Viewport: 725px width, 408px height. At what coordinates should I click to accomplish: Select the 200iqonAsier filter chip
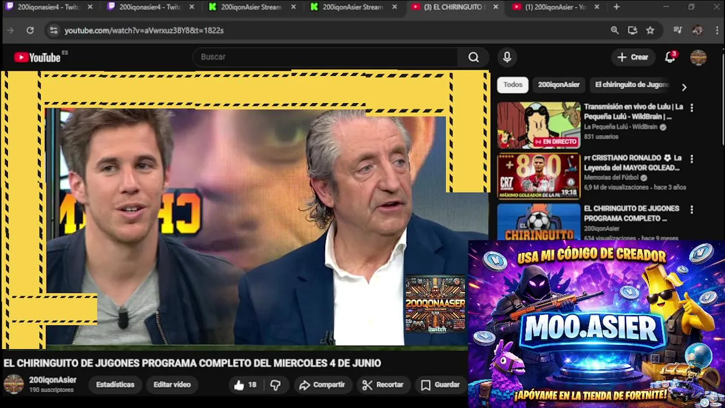pyautogui.click(x=558, y=84)
